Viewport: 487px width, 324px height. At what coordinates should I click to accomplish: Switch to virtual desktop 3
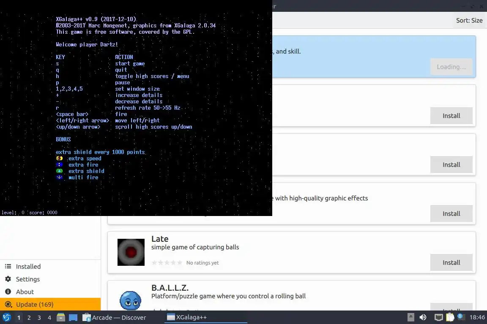click(x=39, y=318)
